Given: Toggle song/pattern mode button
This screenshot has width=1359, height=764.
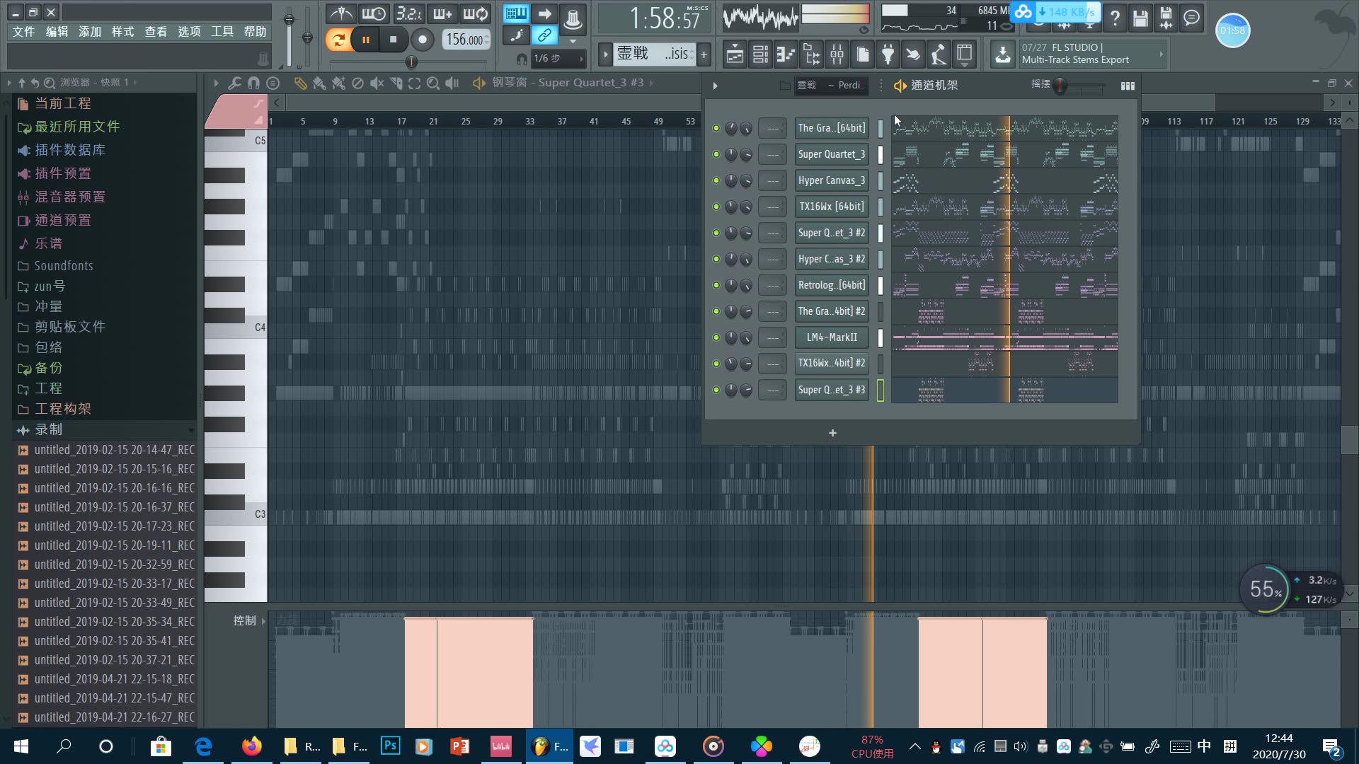Looking at the screenshot, I should pyautogui.click(x=338, y=40).
